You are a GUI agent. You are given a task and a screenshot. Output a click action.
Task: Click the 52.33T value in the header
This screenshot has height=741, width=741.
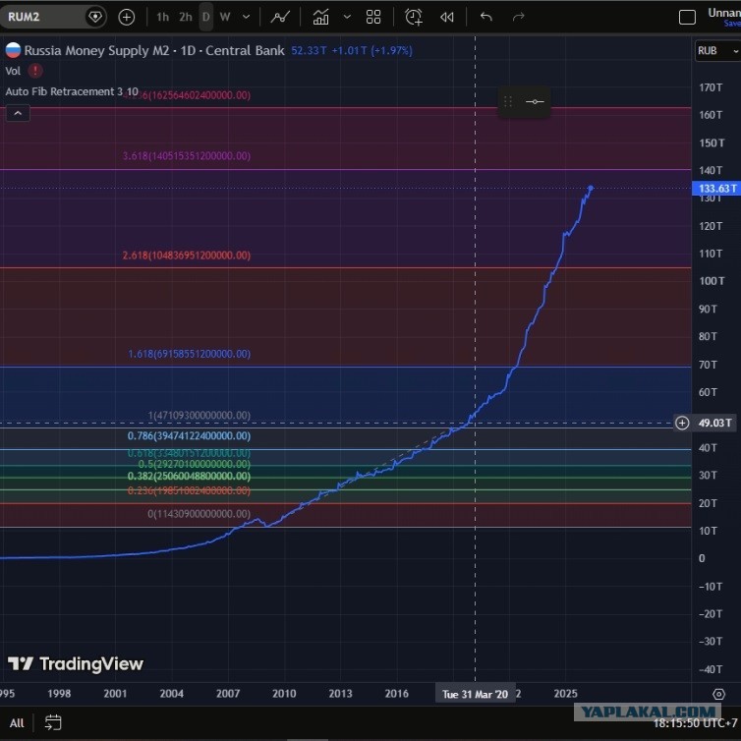(309, 50)
